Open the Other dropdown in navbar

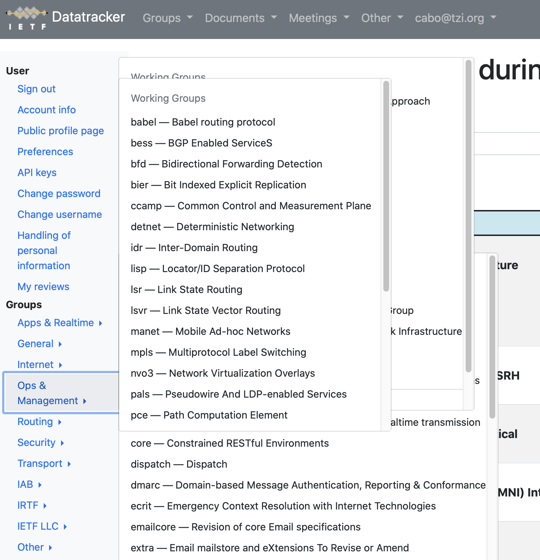[x=382, y=18]
